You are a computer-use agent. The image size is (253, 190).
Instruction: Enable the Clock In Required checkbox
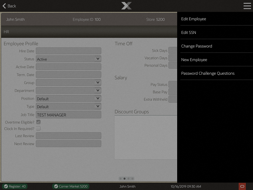click(x=38, y=129)
